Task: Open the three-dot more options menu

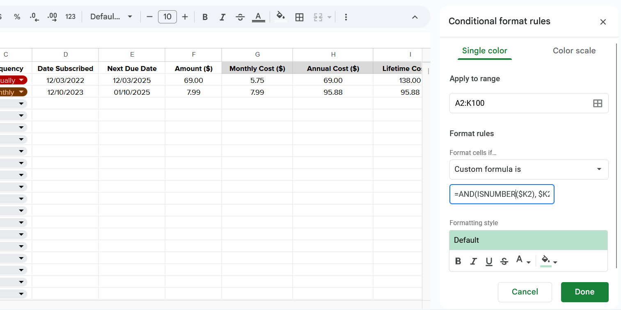Action: (346, 17)
